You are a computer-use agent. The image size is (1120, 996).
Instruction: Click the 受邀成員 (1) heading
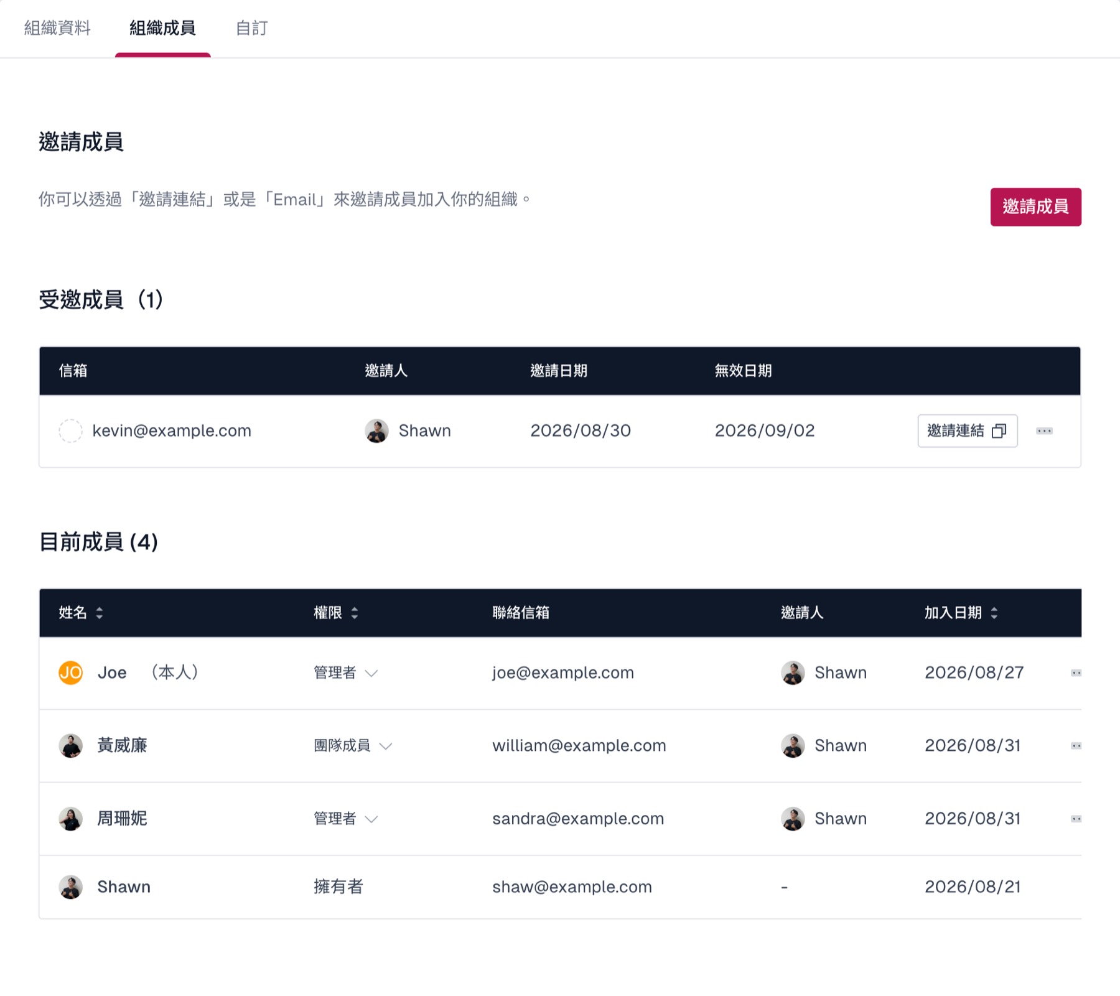pyautogui.click(x=101, y=300)
